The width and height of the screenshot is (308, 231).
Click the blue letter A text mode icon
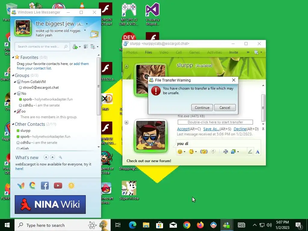[x=257, y=152]
